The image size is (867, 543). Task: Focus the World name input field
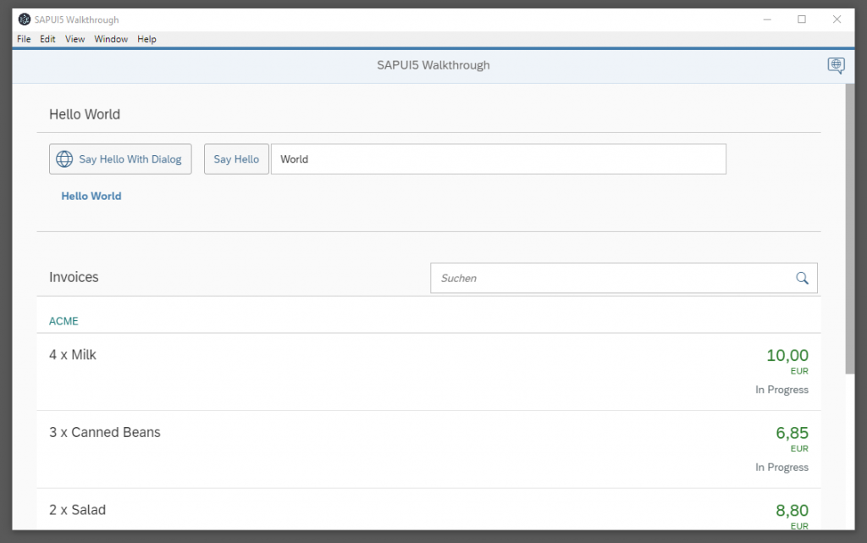click(498, 159)
